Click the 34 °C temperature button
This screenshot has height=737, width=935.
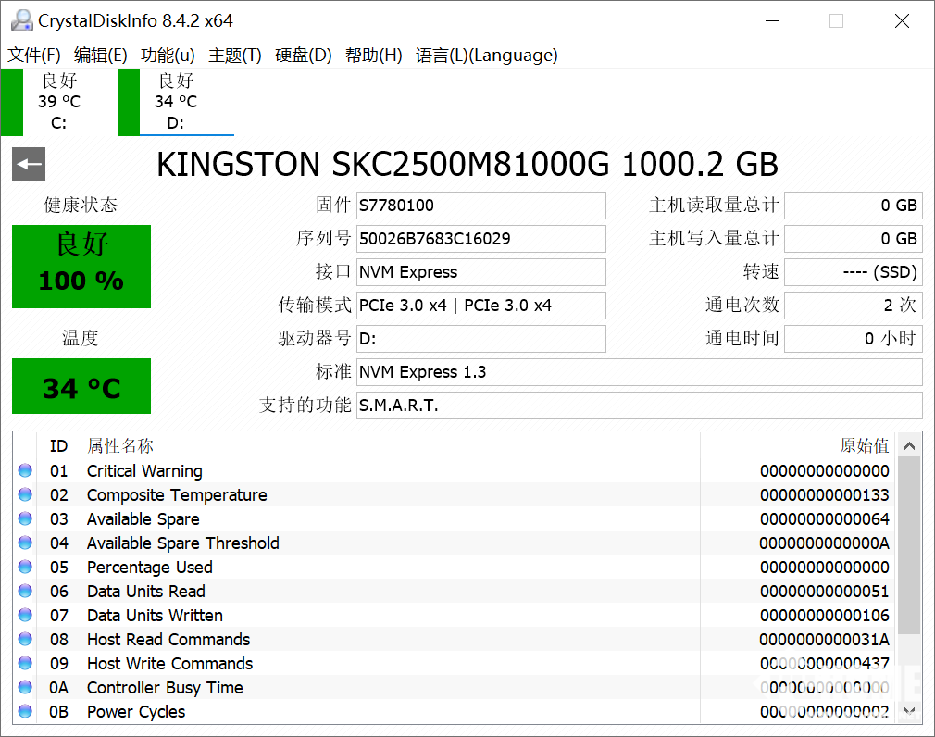81,386
